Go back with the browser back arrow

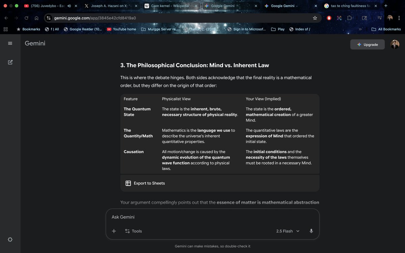[x=6, y=18]
